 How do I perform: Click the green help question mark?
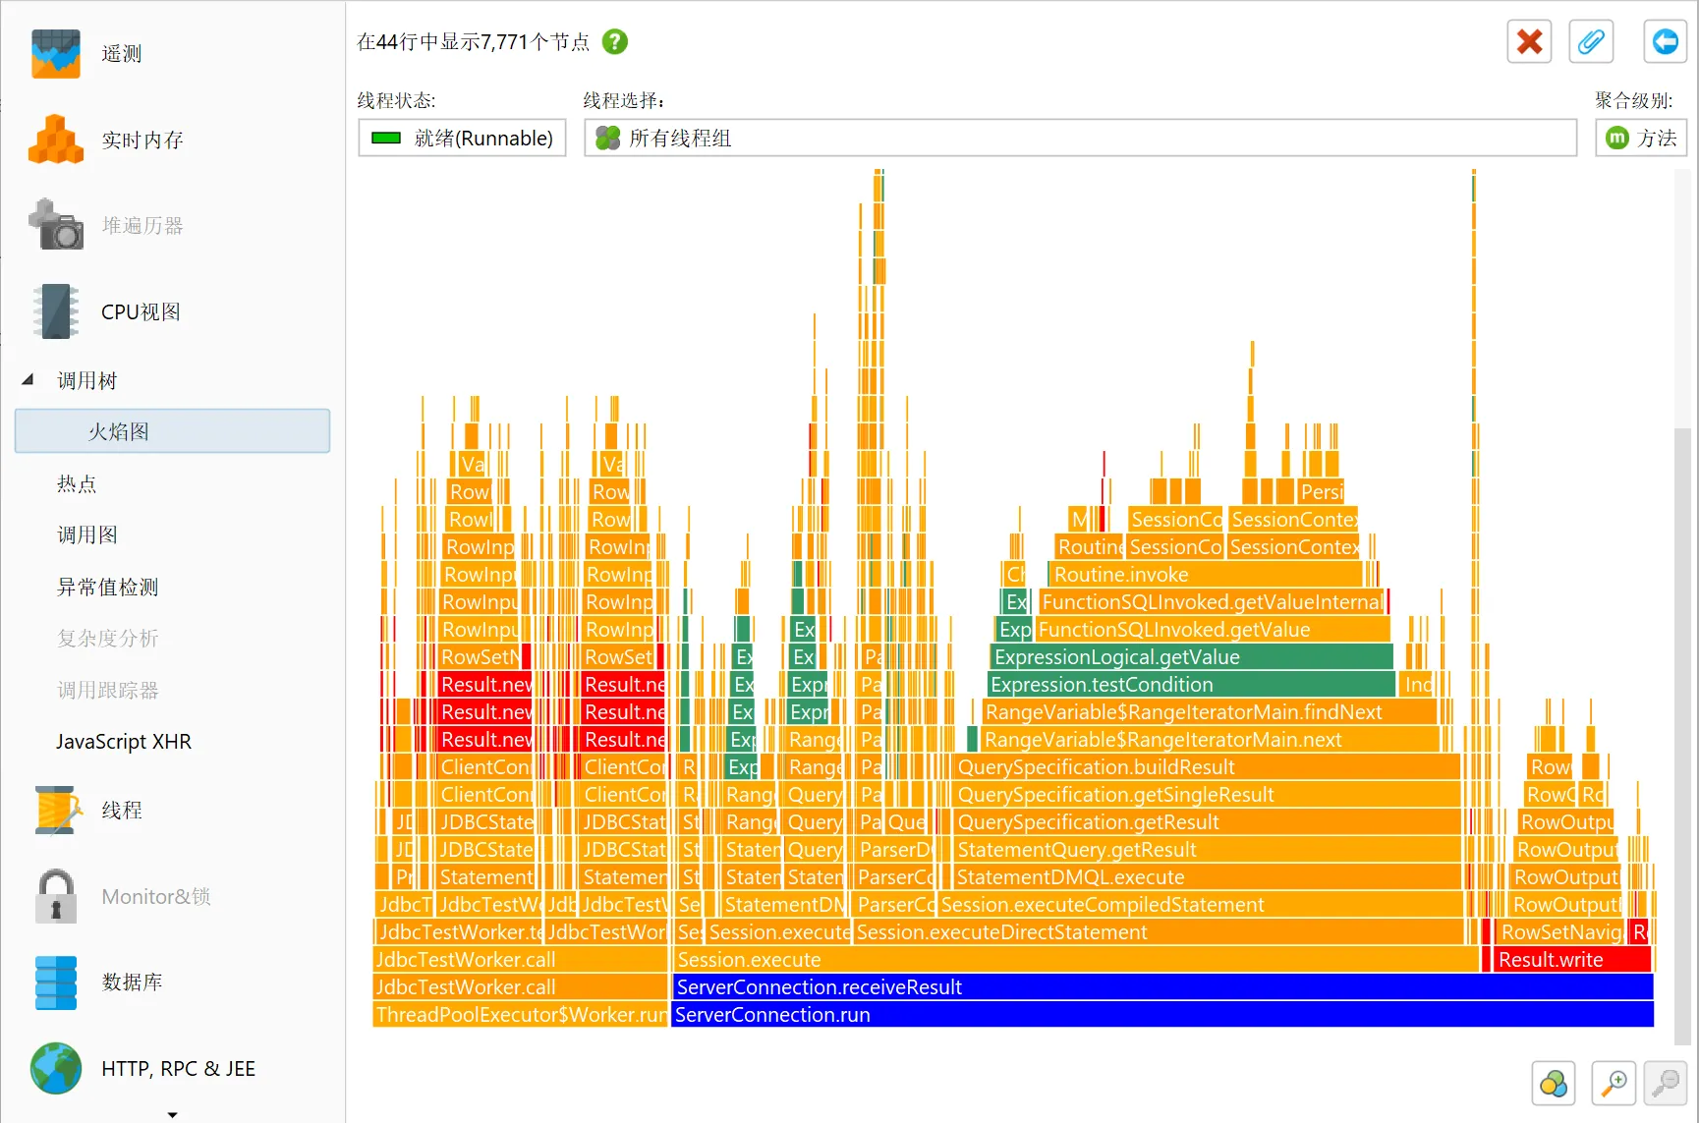pos(613,42)
